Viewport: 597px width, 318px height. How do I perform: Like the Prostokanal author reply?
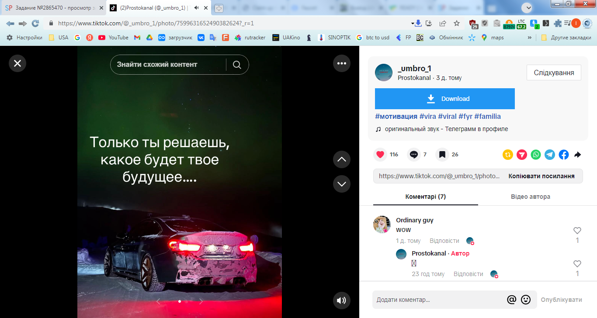(577, 264)
